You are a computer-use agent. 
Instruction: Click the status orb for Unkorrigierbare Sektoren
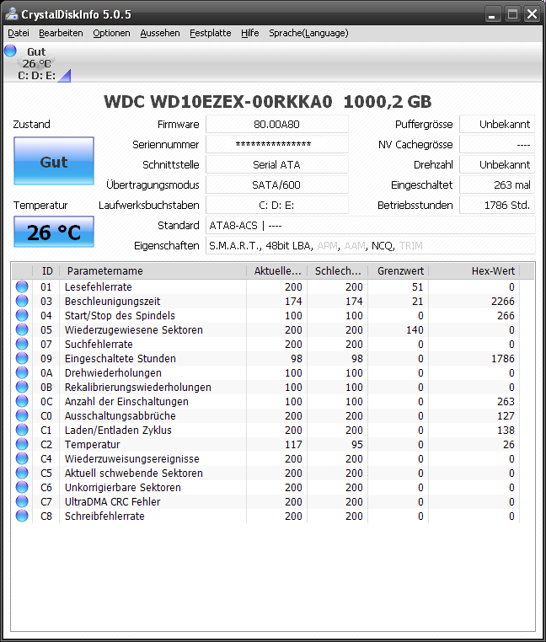click(22, 487)
